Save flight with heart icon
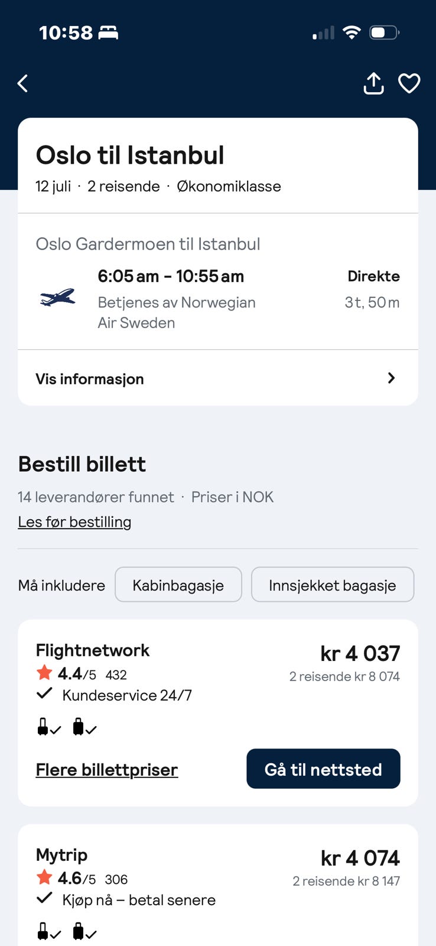This screenshot has width=436, height=946. click(x=409, y=83)
